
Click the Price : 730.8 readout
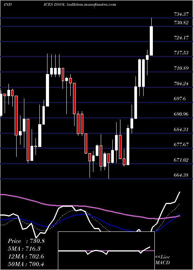pos(26,241)
